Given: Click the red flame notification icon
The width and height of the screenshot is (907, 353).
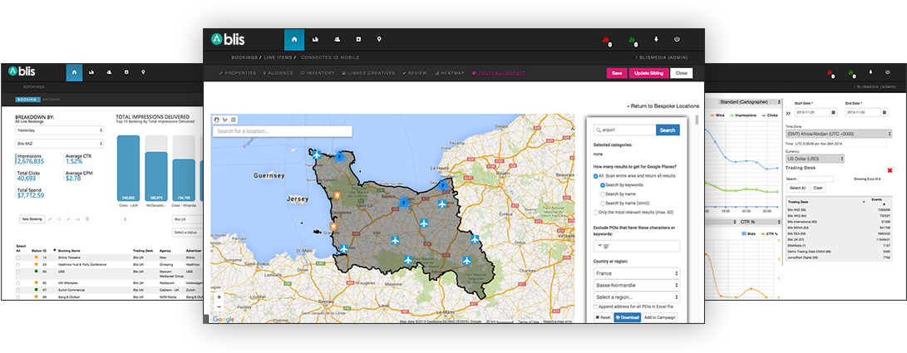Looking at the screenshot, I should coord(606,39).
